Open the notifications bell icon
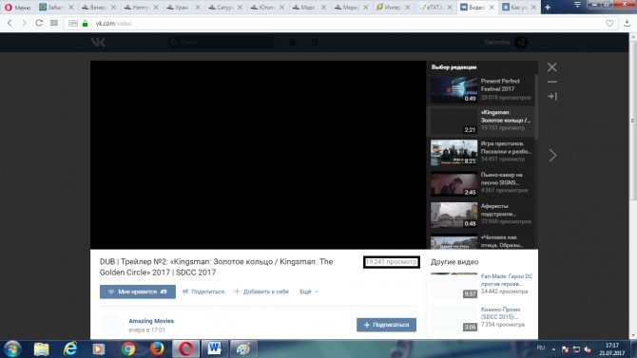The height and width of the screenshot is (358, 637). pos(292,42)
